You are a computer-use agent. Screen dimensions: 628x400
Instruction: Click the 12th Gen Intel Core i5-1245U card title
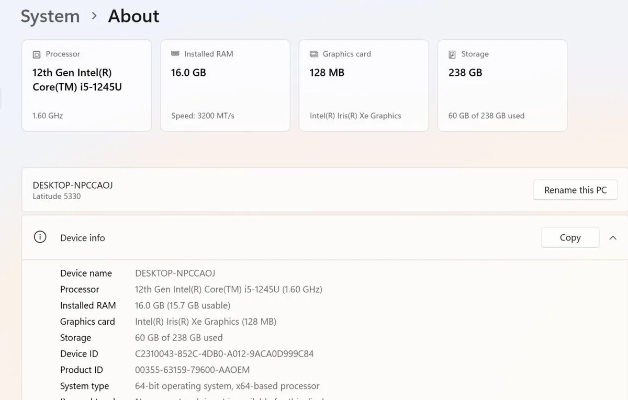[77, 80]
